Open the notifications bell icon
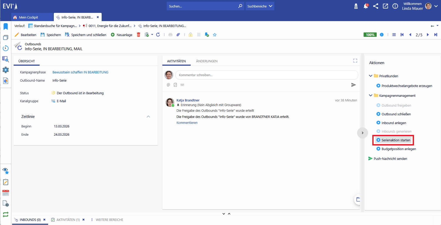 click(x=366, y=6)
